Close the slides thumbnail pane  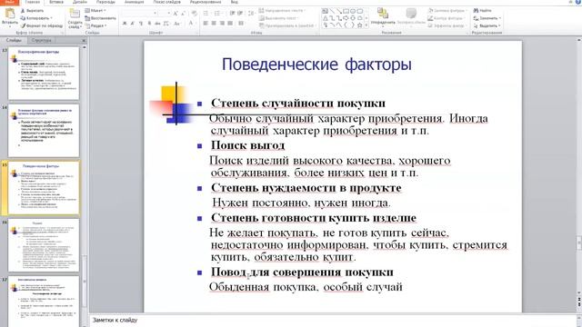pos(84,40)
